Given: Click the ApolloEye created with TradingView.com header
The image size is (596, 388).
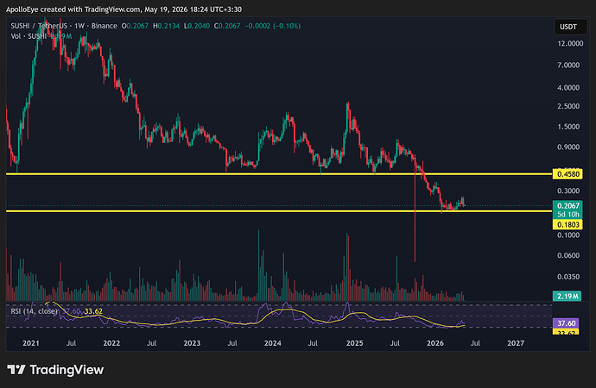Looking at the screenshot, I should [124, 9].
